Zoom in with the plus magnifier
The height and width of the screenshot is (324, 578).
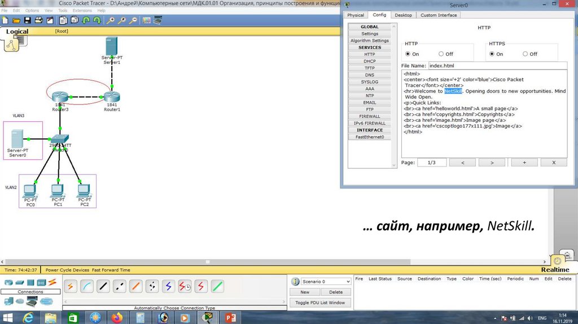click(110, 21)
